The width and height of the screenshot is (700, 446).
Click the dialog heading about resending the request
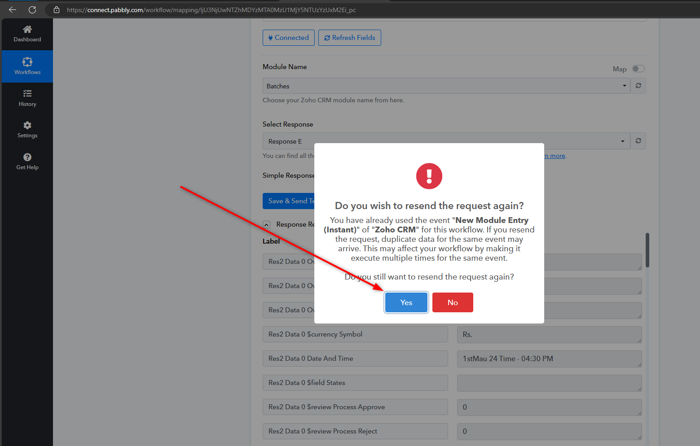pyautogui.click(x=429, y=206)
